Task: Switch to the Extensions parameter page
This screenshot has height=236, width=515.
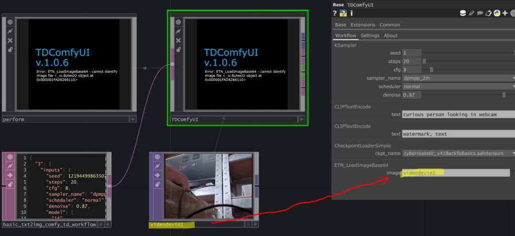Action: pos(363,25)
